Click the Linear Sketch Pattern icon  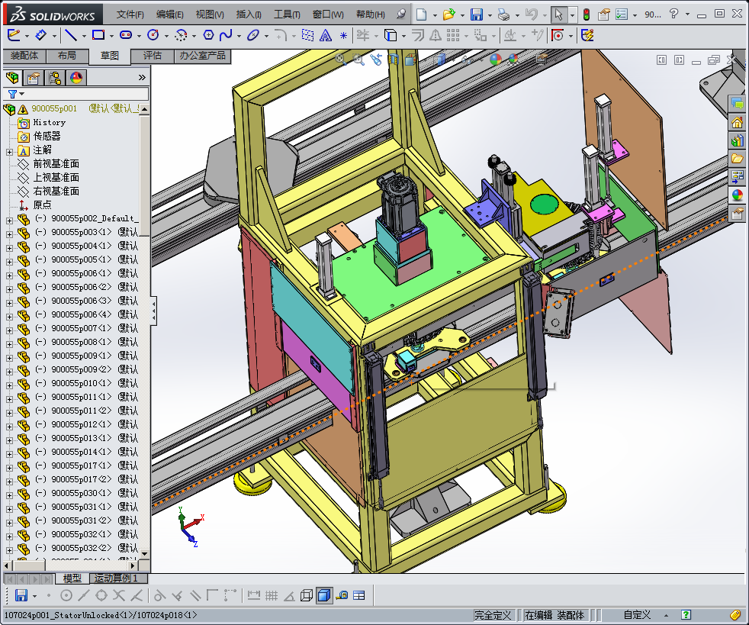point(453,35)
